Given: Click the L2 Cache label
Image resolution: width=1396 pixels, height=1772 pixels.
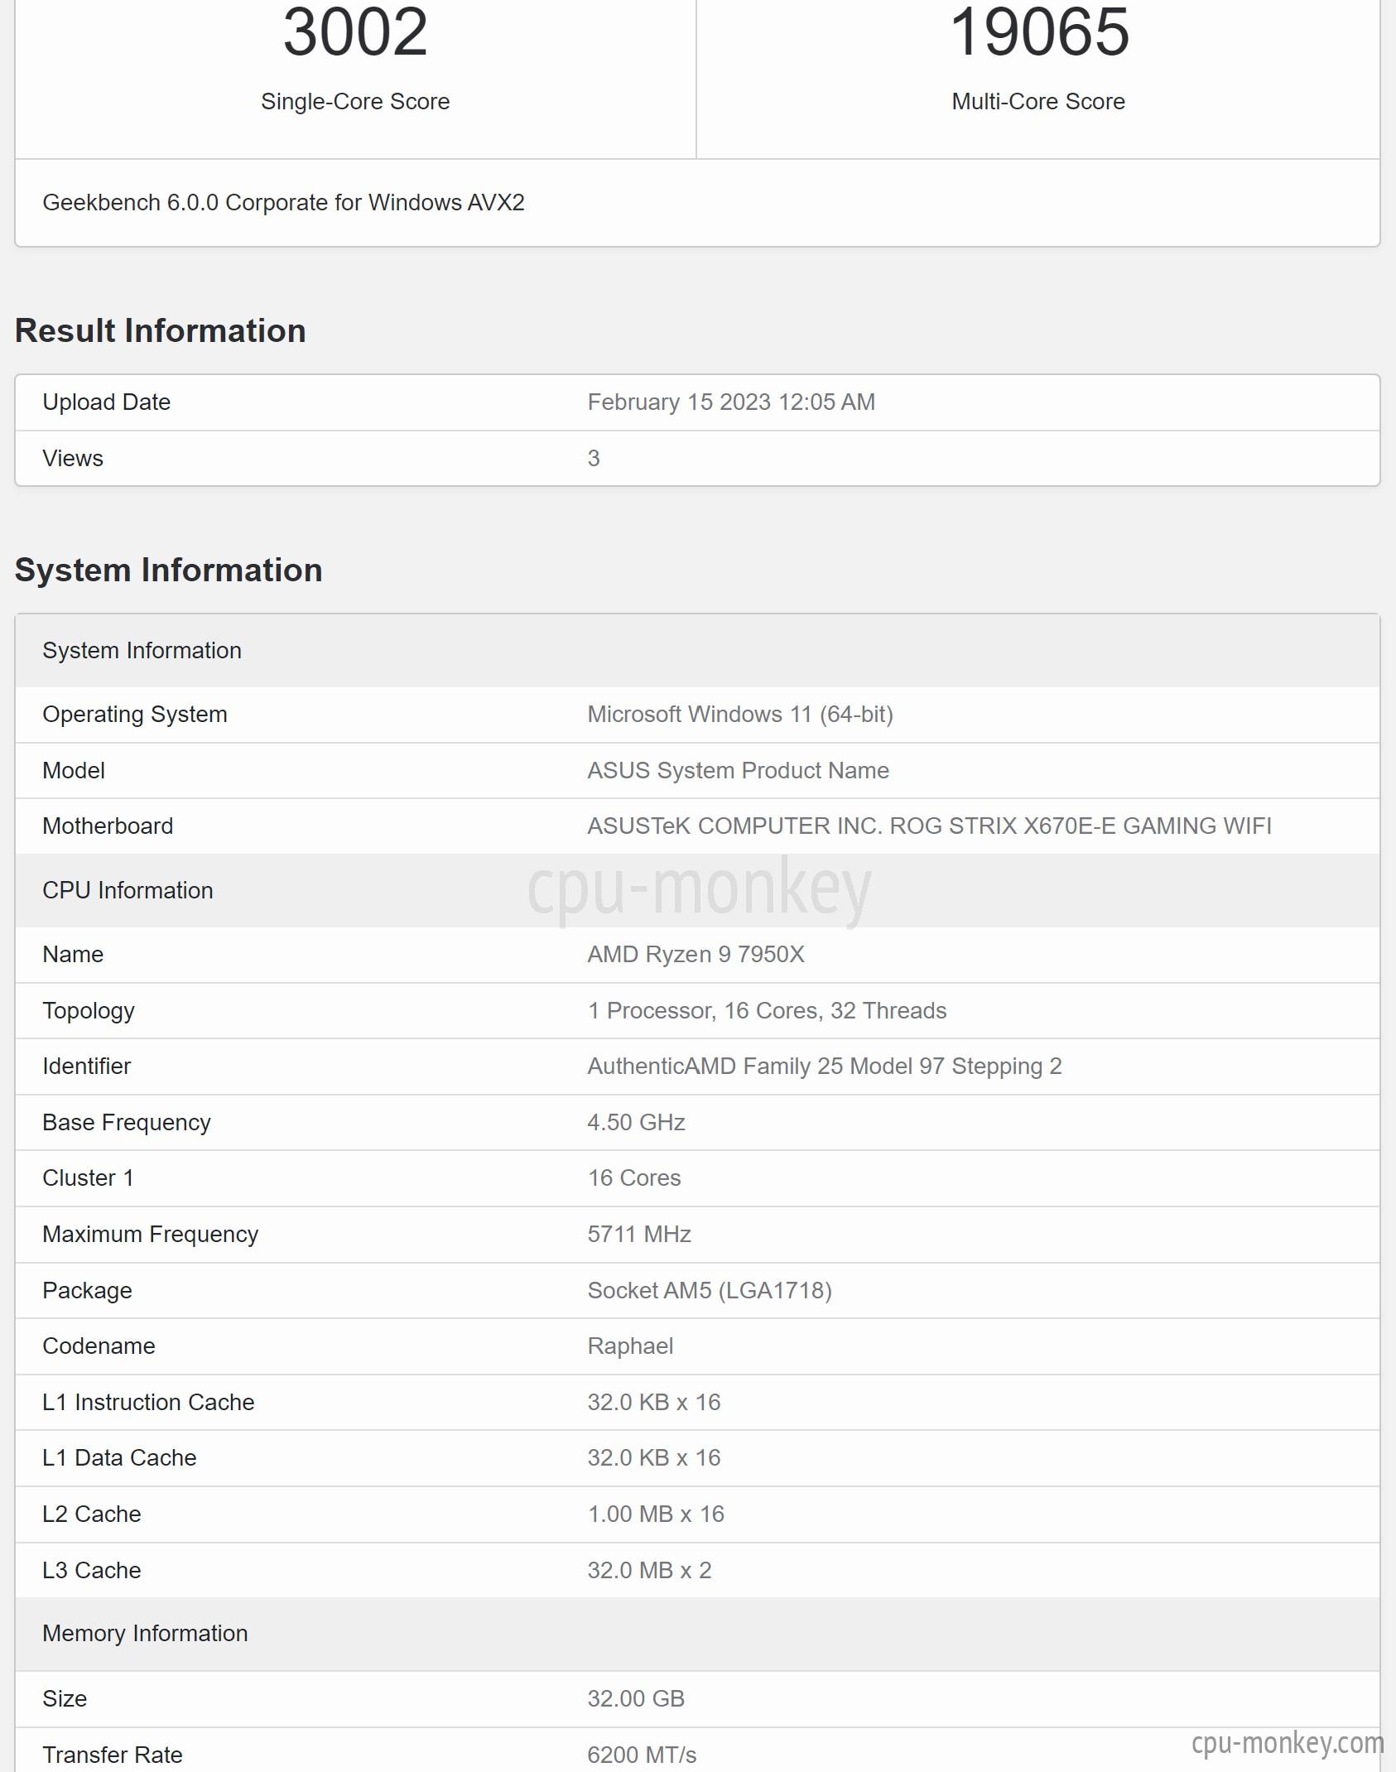Looking at the screenshot, I should 92,1514.
